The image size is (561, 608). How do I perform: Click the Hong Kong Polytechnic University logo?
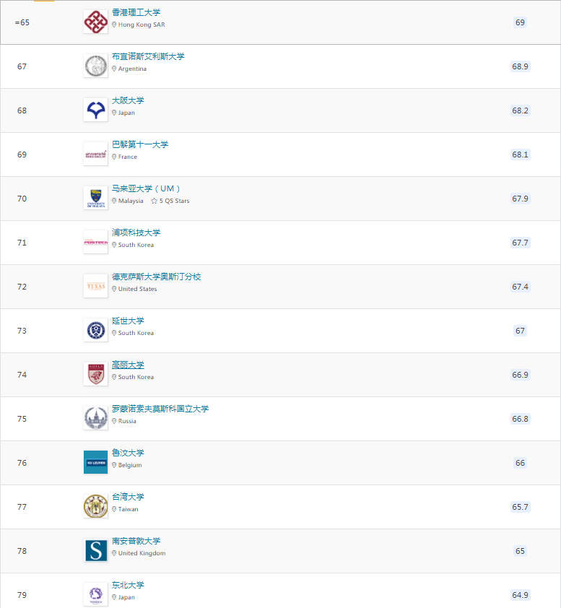point(96,22)
